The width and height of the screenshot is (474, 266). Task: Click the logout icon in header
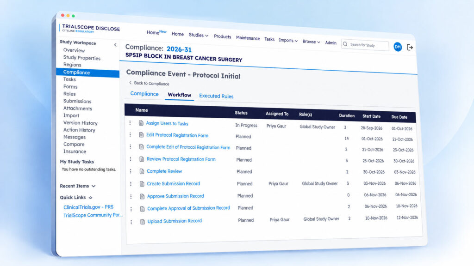click(410, 48)
